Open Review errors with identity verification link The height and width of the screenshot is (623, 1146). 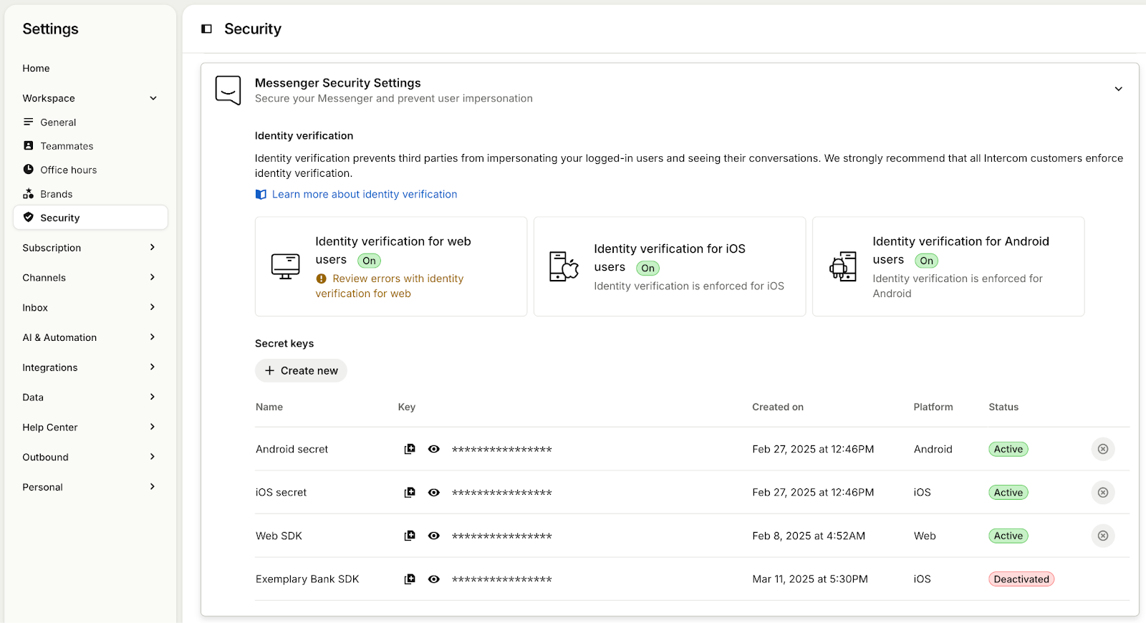pyautogui.click(x=390, y=286)
